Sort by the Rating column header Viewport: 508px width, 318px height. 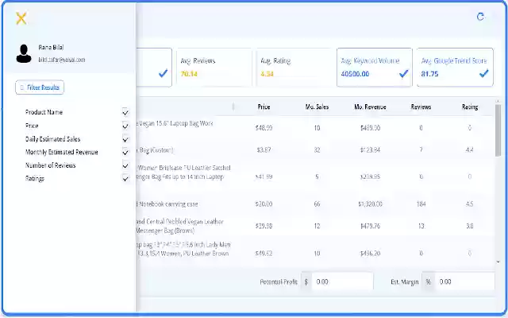point(470,107)
